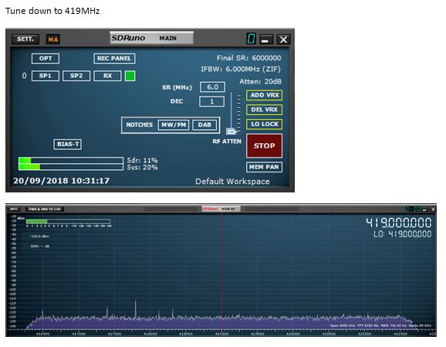Add a virtual receiver with ADD VRX

264,95
